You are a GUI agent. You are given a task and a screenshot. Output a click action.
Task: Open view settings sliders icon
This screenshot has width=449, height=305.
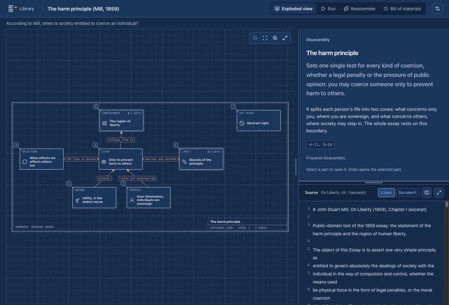coord(437,9)
